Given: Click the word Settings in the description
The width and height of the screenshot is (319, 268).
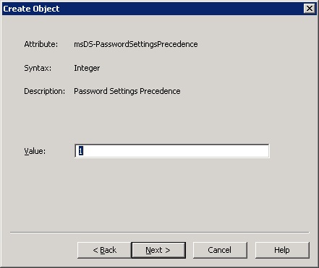Looking at the screenshot, I should coord(124,91).
